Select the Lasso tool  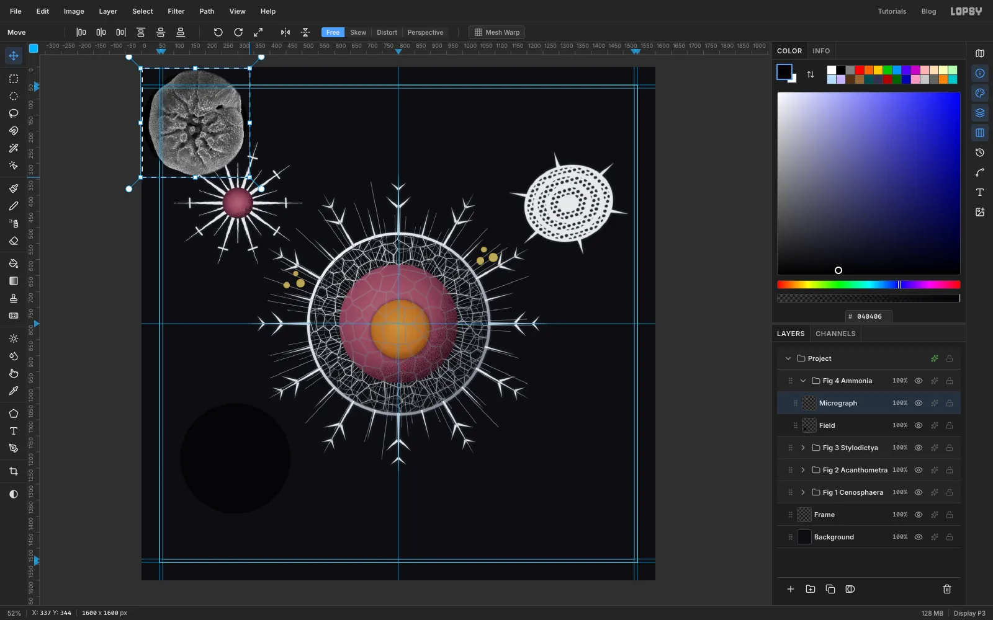pyautogui.click(x=14, y=113)
